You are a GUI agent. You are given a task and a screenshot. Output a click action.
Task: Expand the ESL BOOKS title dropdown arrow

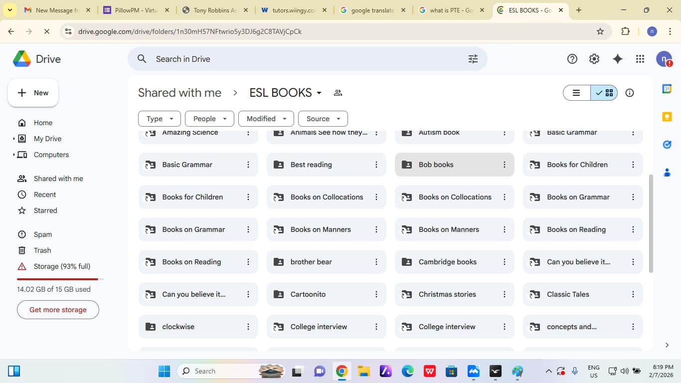(x=320, y=93)
